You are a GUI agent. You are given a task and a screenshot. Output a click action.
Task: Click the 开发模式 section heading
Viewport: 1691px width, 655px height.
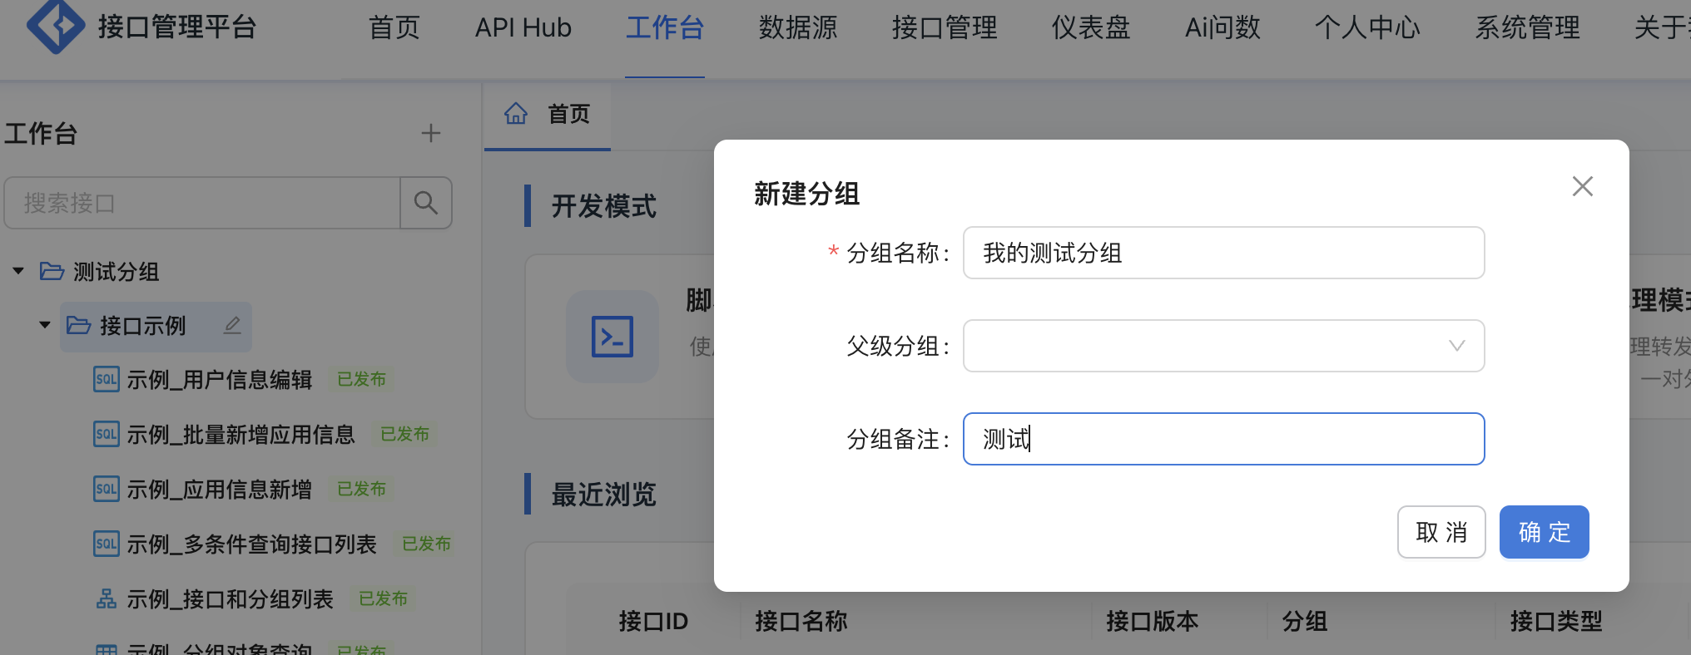tap(603, 206)
